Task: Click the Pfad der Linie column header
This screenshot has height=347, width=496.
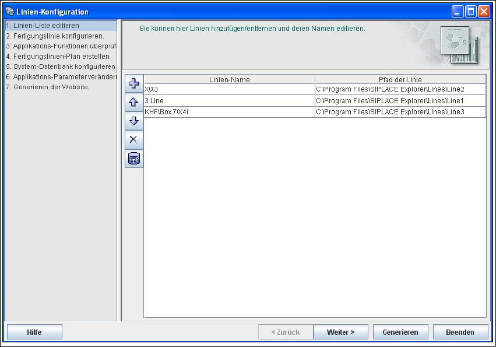Action: coord(400,79)
